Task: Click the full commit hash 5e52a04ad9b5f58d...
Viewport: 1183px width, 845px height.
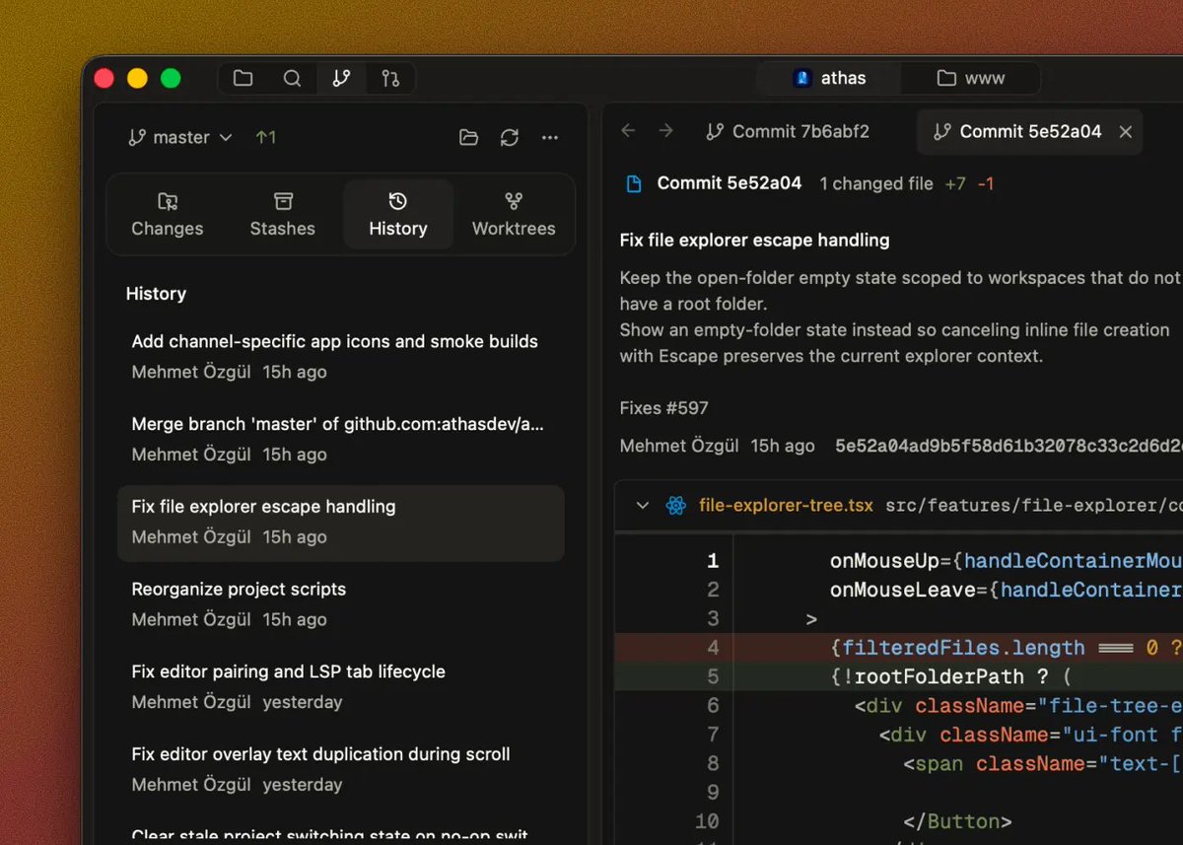Action: coord(1009,446)
